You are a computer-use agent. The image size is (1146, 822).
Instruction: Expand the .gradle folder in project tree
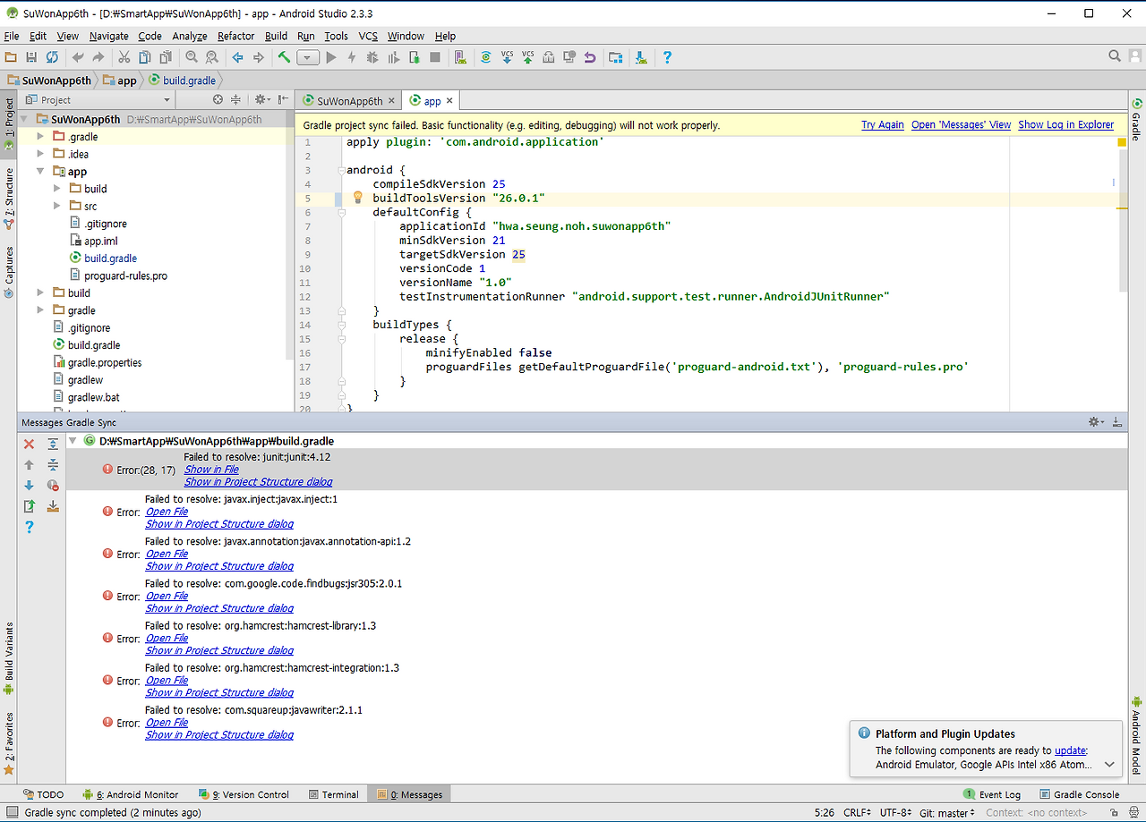click(x=40, y=137)
